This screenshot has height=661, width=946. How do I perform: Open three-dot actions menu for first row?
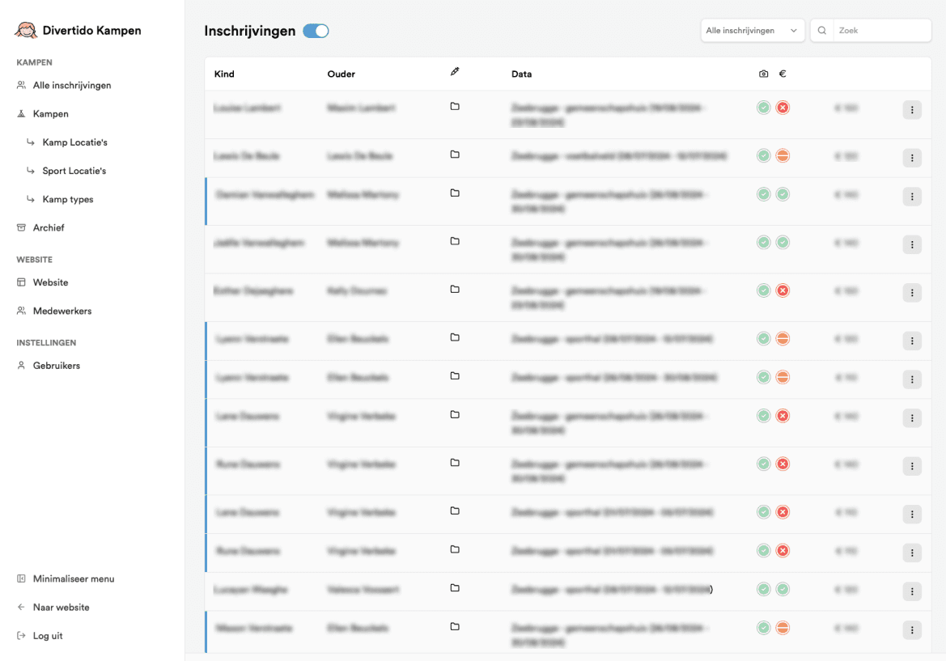tap(912, 110)
